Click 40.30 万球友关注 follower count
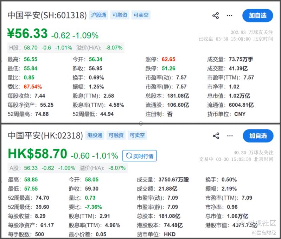Screen dimensions: 281x239 tap(254, 153)
